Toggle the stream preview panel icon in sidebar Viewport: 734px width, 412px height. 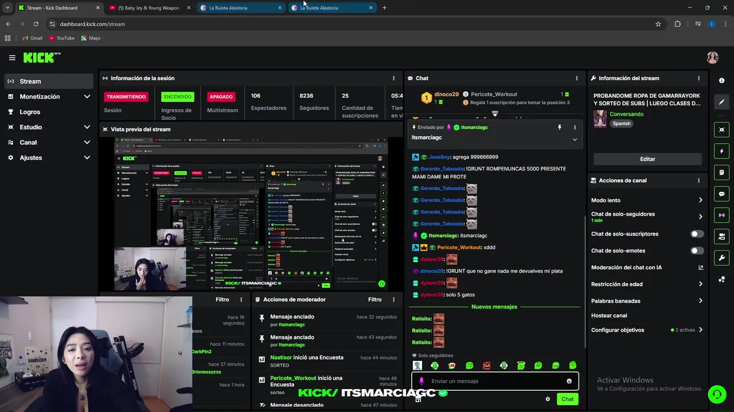[721, 130]
